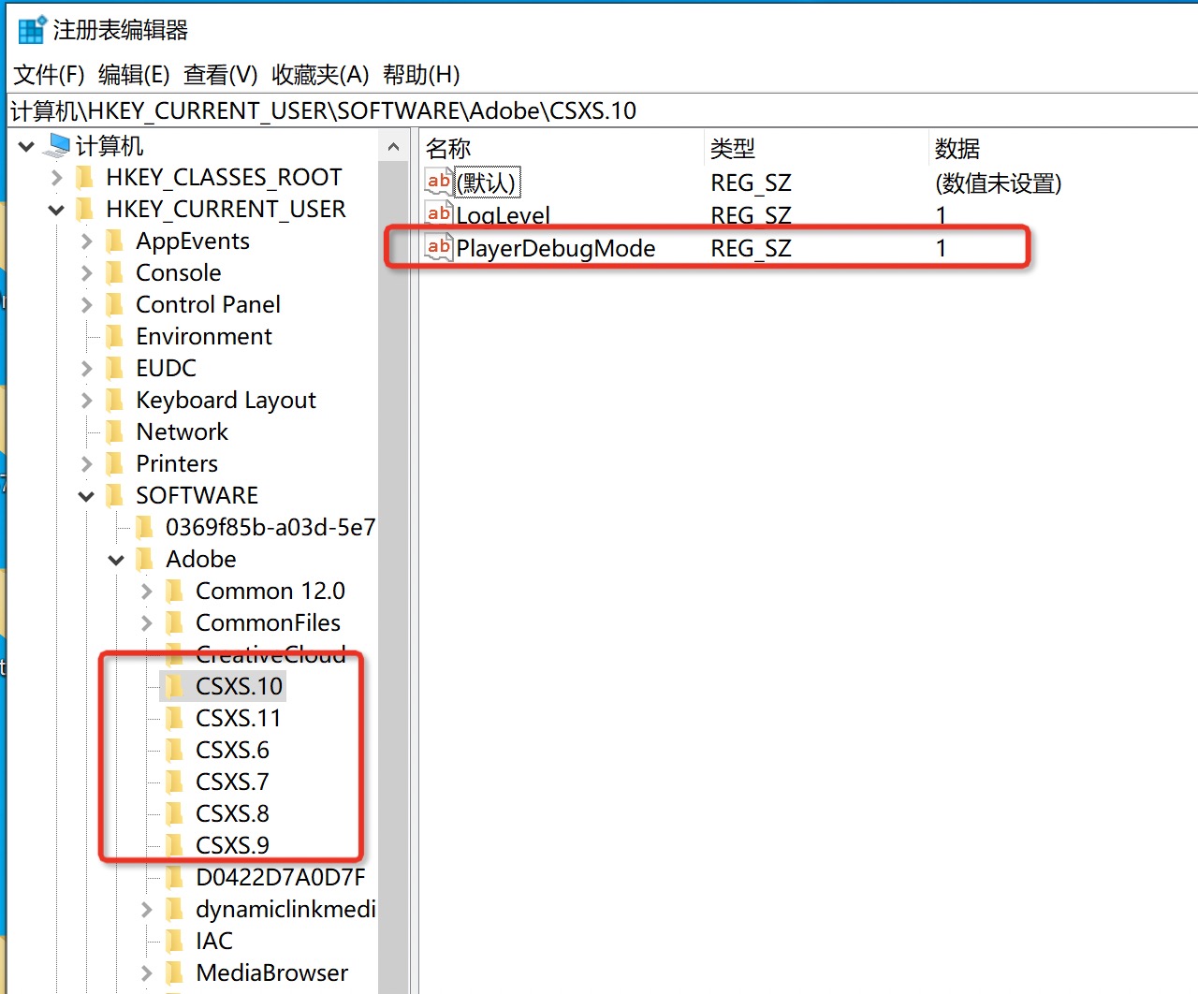This screenshot has height=994, width=1198.
Task: Click the Network folder icon
Action: point(115,432)
